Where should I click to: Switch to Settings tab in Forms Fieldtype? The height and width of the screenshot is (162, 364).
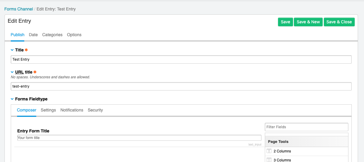point(48,110)
